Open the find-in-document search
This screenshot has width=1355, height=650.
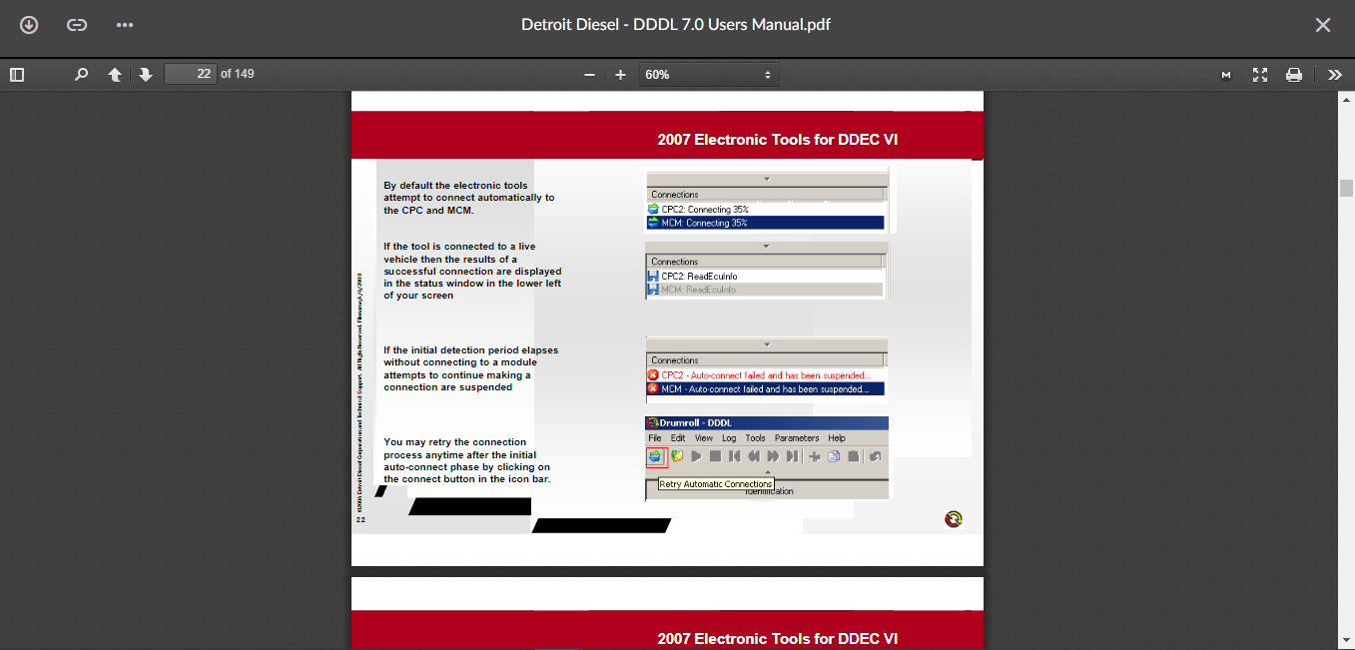(x=82, y=75)
